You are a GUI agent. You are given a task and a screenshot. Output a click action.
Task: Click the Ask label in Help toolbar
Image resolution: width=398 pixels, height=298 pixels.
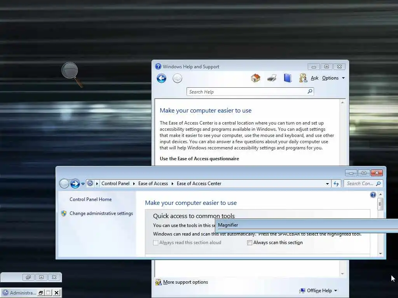[314, 78]
